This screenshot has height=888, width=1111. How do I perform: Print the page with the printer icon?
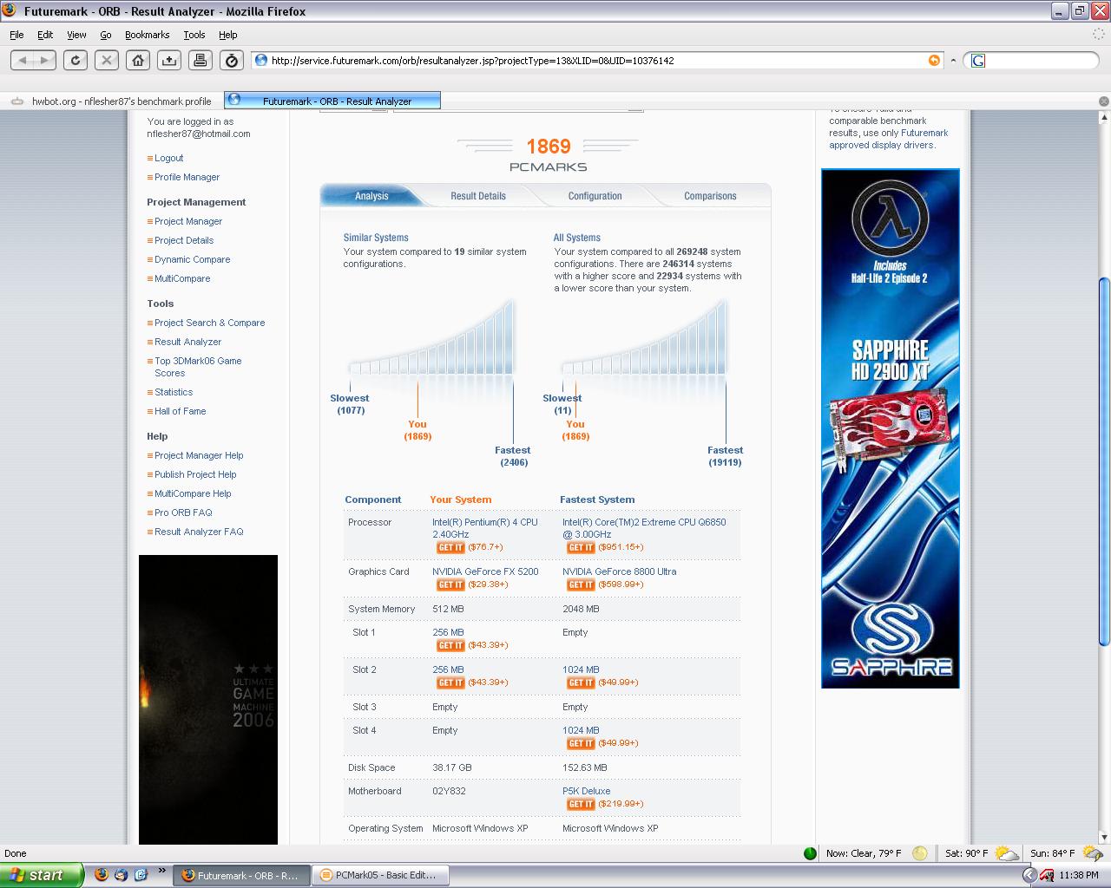point(201,60)
